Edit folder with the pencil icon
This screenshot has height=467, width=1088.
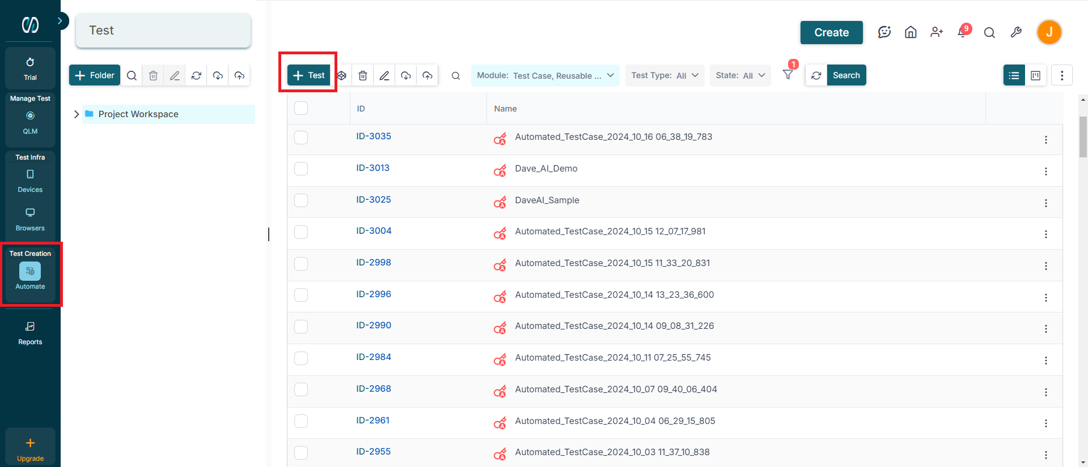click(175, 75)
